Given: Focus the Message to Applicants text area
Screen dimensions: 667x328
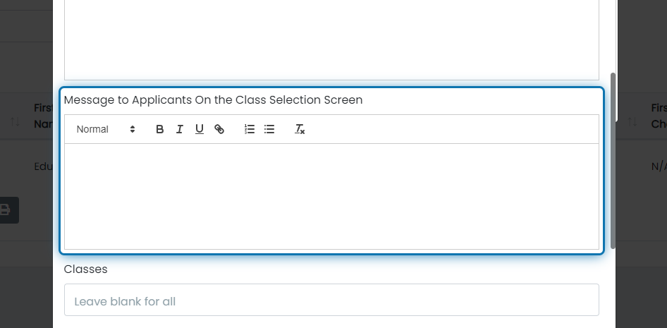Looking at the screenshot, I should click(331, 196).
